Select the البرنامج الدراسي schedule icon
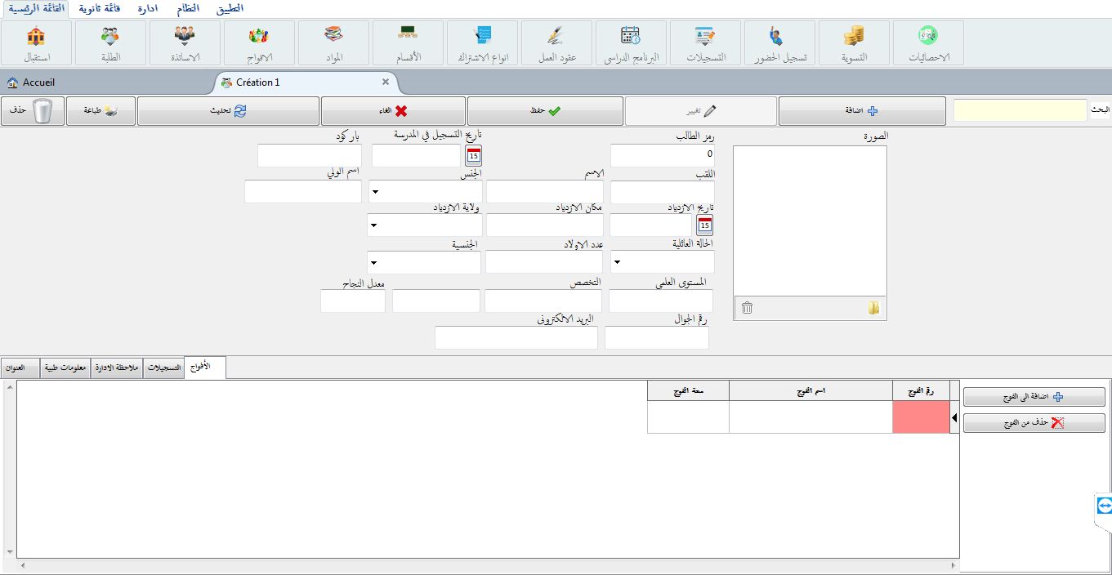Screen dimensions: 1112x575 click(x=630, y=43)
